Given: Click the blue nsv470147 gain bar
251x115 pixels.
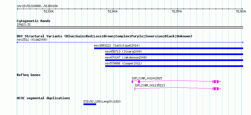Looking at the screenshot, I should point(174,60).
